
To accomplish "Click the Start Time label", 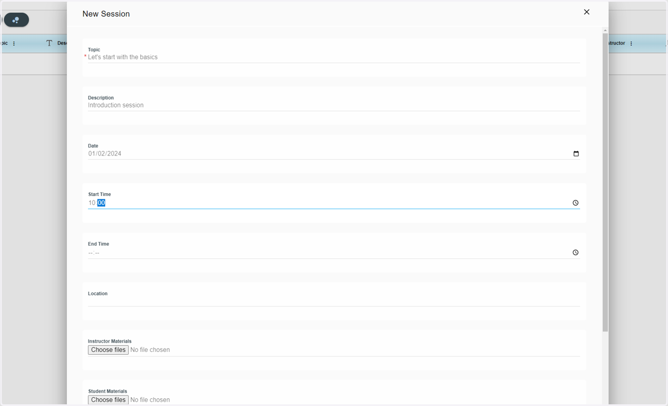I will point(100,194).
